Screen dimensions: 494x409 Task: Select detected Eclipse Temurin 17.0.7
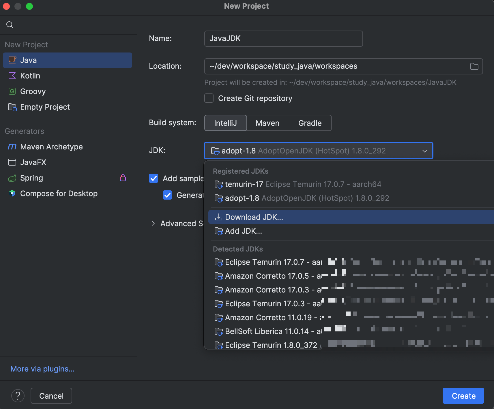(x=351, y=262)
